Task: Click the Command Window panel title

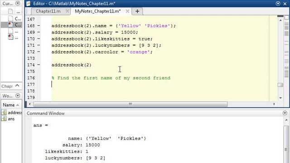Action: (x=46, y=113)
